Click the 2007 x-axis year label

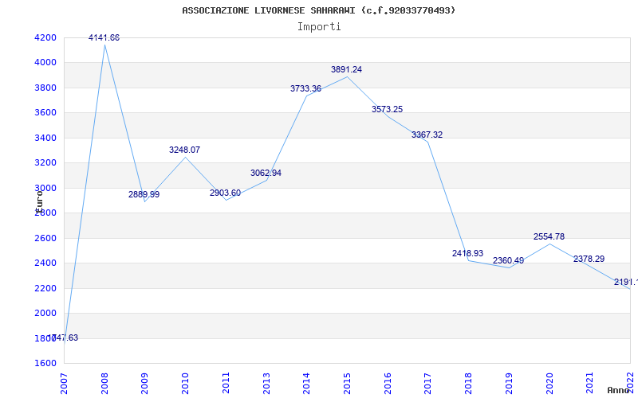pos(64,383)
